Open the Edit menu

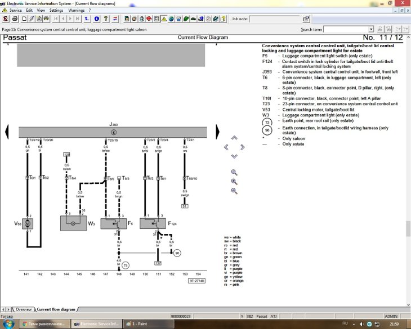click(x=29, y=10)
